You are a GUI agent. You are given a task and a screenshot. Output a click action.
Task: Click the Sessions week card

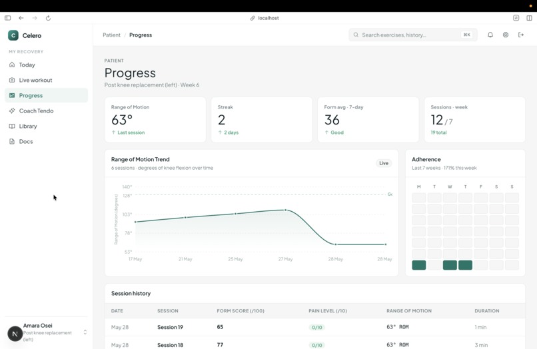pyautogui.click(x=474, y=119)
